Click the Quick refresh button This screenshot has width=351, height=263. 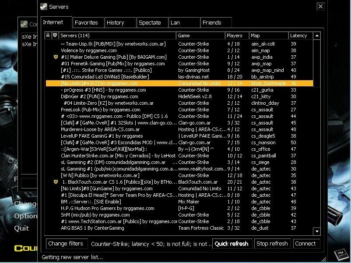[x=232, y=244]
